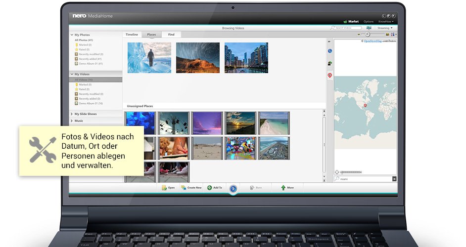Show the blue info panel icon
Image resolution: width=466 pixels, height=247 pixels.
329,51
